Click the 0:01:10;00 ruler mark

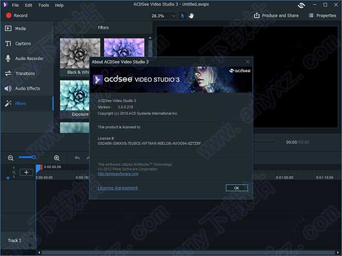[324, 177]
